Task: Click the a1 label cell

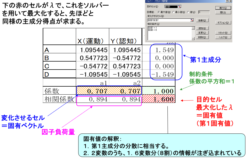Action: (x=92, y=83)
